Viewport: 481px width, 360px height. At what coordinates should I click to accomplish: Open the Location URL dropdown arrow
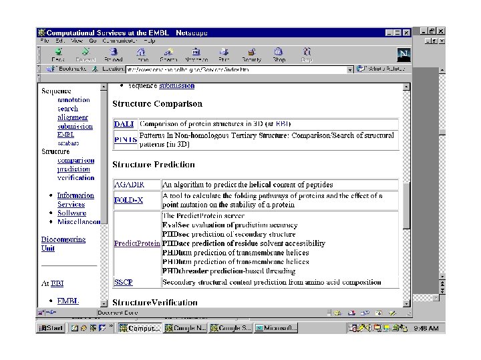[349, 70]
